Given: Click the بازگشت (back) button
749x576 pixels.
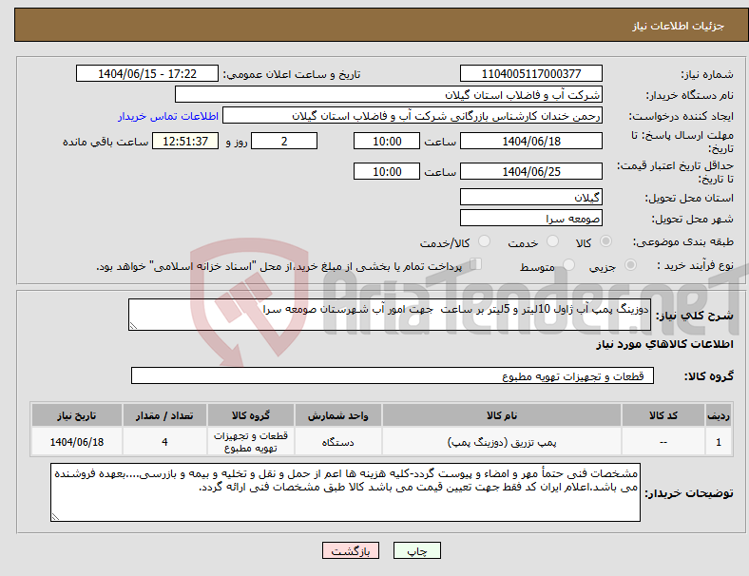Looking at the screenshot, I should [351, 550].
